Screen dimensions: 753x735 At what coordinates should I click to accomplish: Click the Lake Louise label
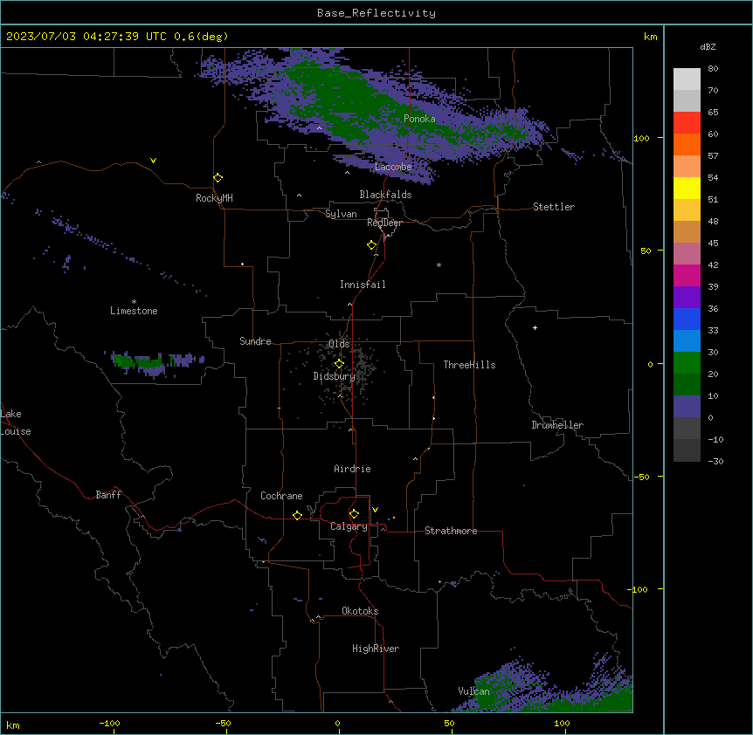click(16, 422)
